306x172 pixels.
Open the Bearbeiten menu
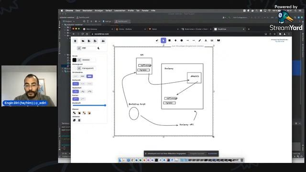pyautogui.click(x=87, y=11)
